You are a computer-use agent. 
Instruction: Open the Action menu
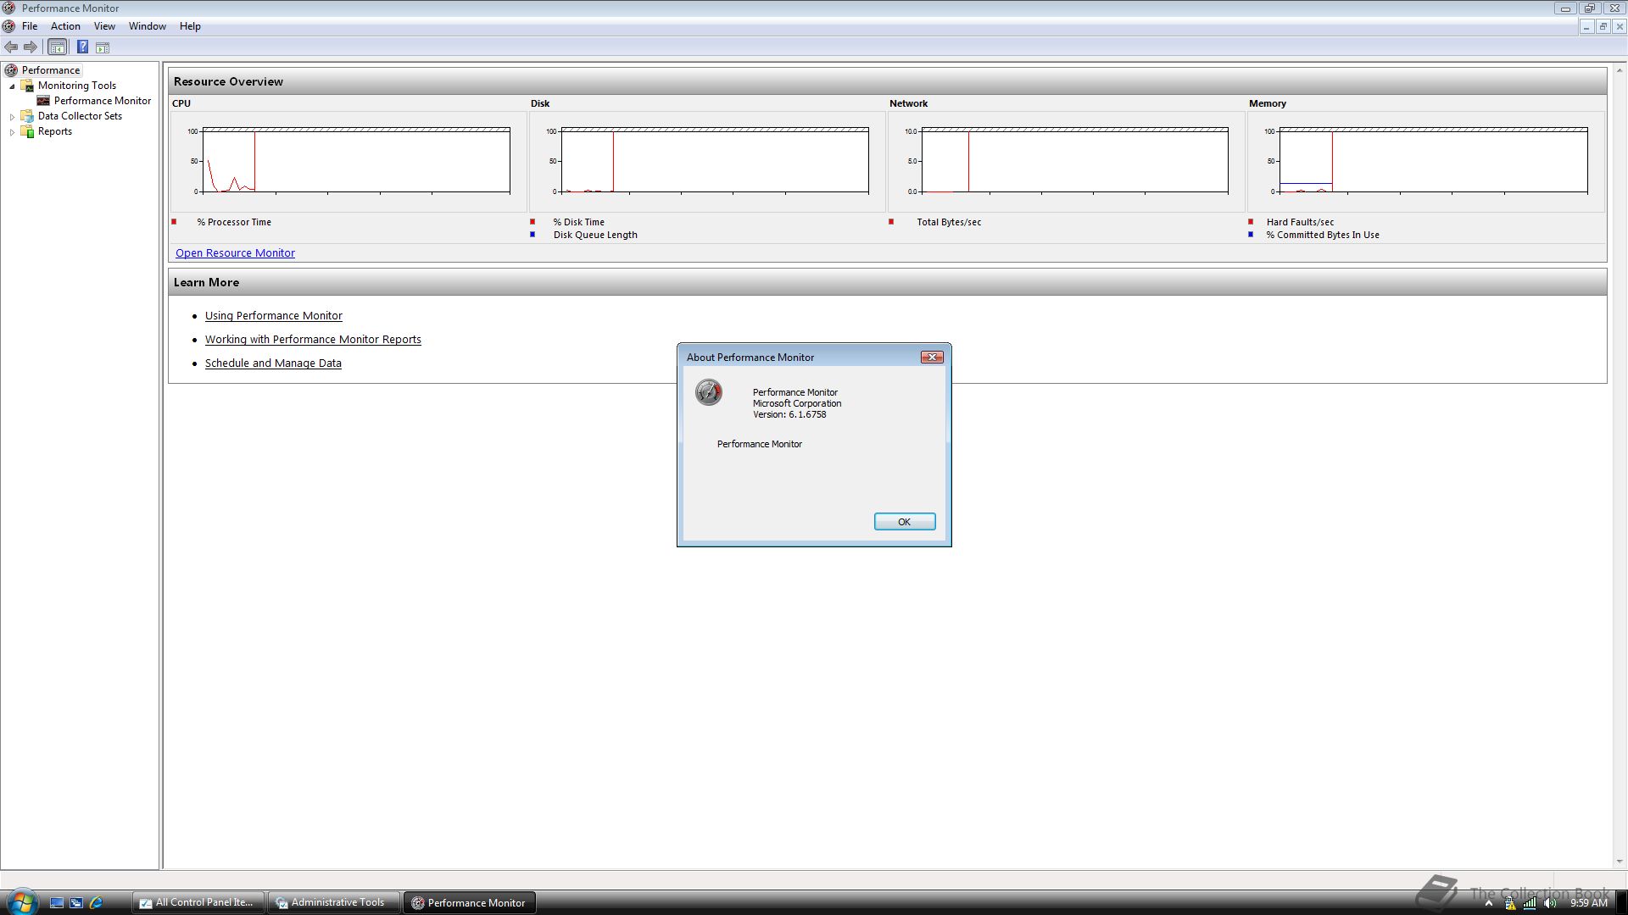click(65, 26)
